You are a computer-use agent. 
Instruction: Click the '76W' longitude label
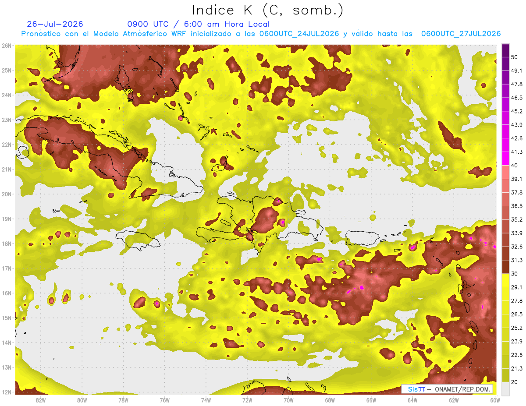(164, 400)
